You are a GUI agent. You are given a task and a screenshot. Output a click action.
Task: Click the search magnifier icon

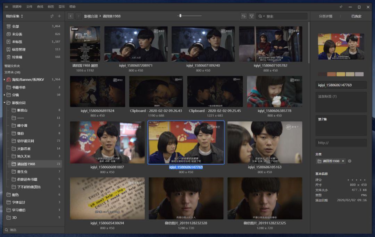coord(260,16)
